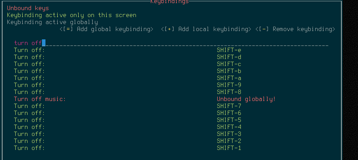
Task: Select the Turn off row bound to SHIFT-b
Action: point(171,71)
